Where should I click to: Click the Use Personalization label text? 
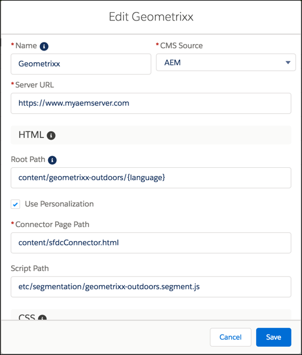(59, 204)
